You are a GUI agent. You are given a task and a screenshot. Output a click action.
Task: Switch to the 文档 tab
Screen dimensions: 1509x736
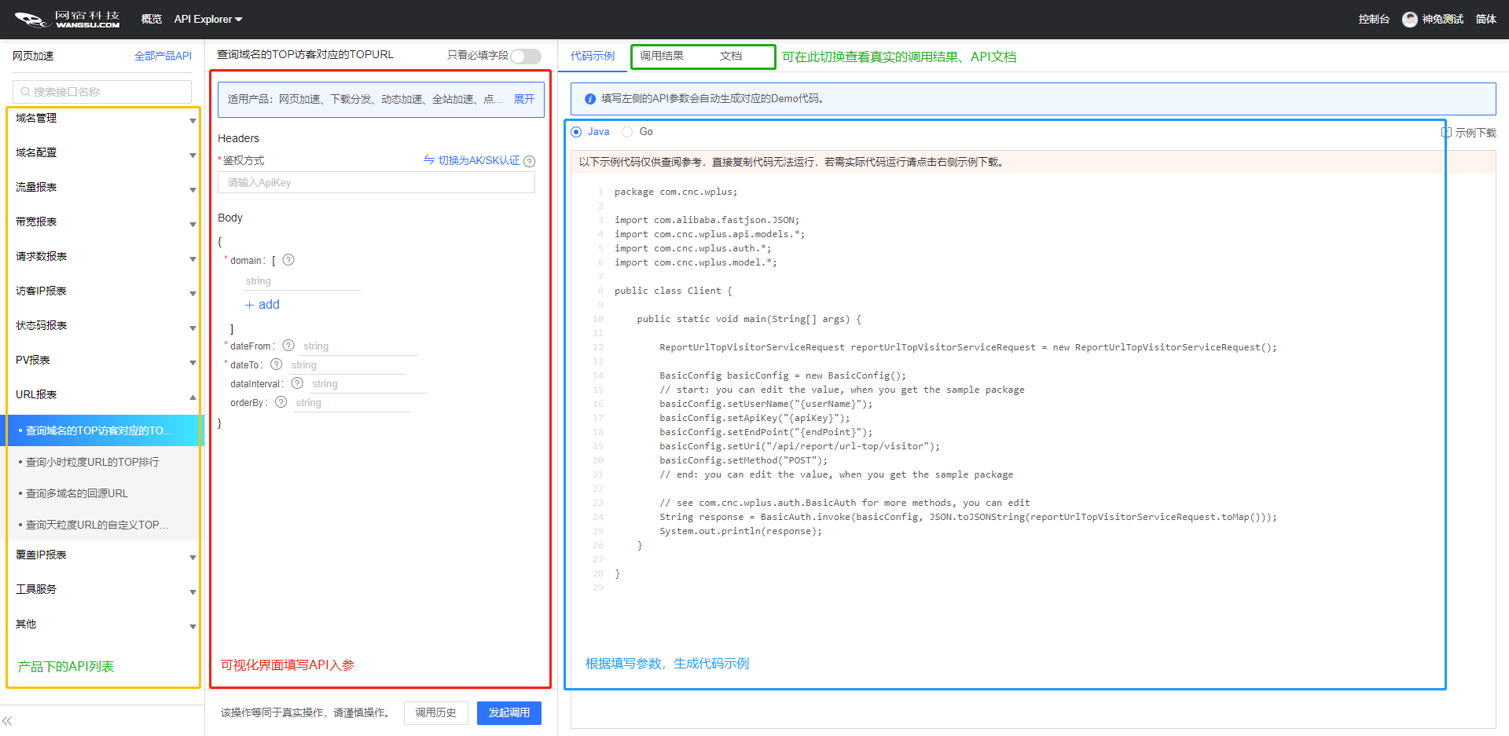point(731,56)
